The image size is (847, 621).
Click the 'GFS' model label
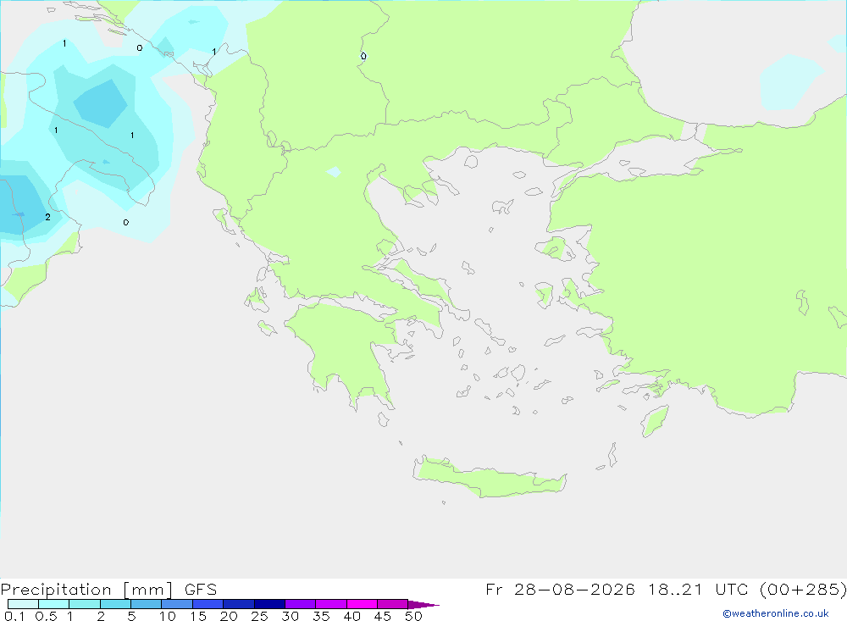[201, 589]
